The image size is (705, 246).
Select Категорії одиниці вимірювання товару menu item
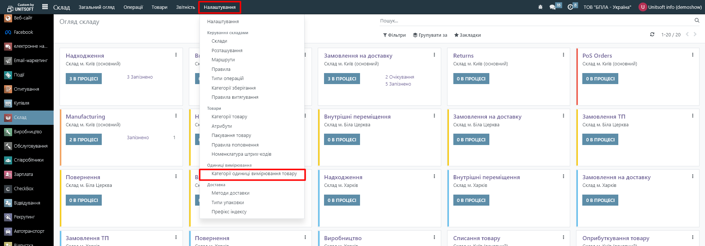[x=254, y=174]
